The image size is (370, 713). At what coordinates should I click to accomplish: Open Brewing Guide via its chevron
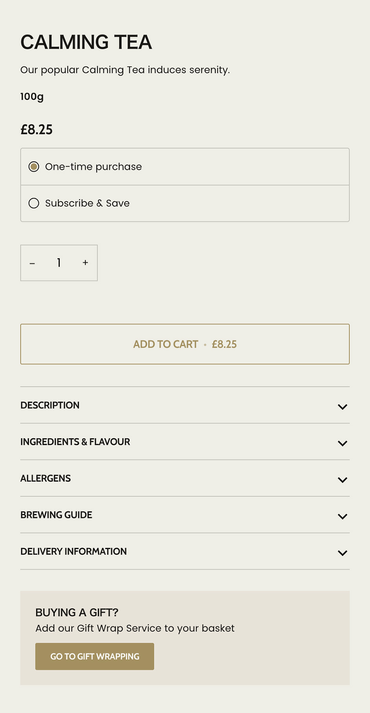(342, 516)
